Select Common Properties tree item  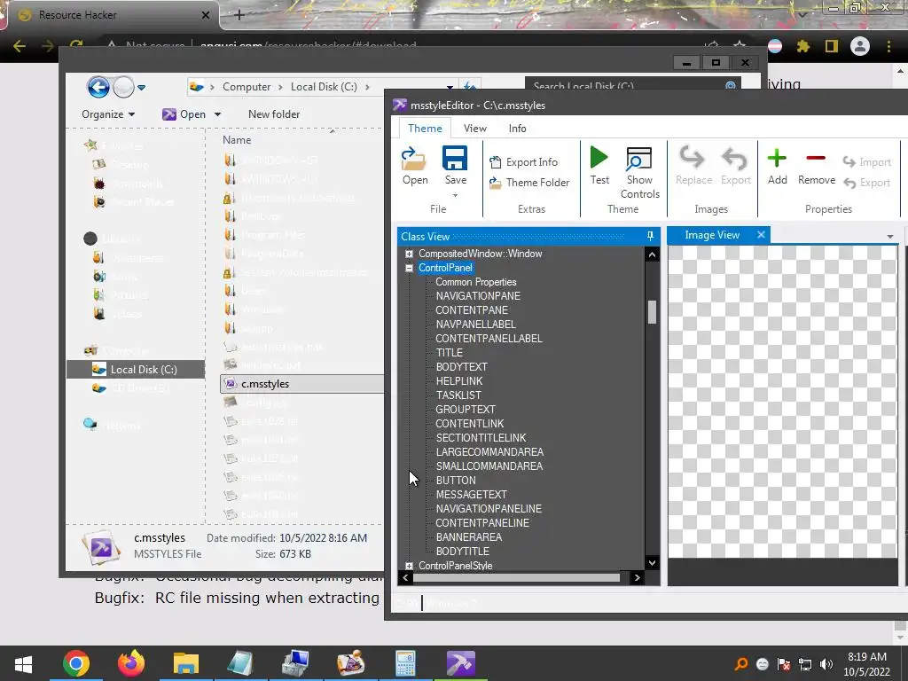point(475,282)
